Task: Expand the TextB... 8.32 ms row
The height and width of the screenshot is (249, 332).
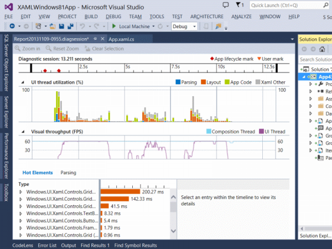Action: click(20, 214)
